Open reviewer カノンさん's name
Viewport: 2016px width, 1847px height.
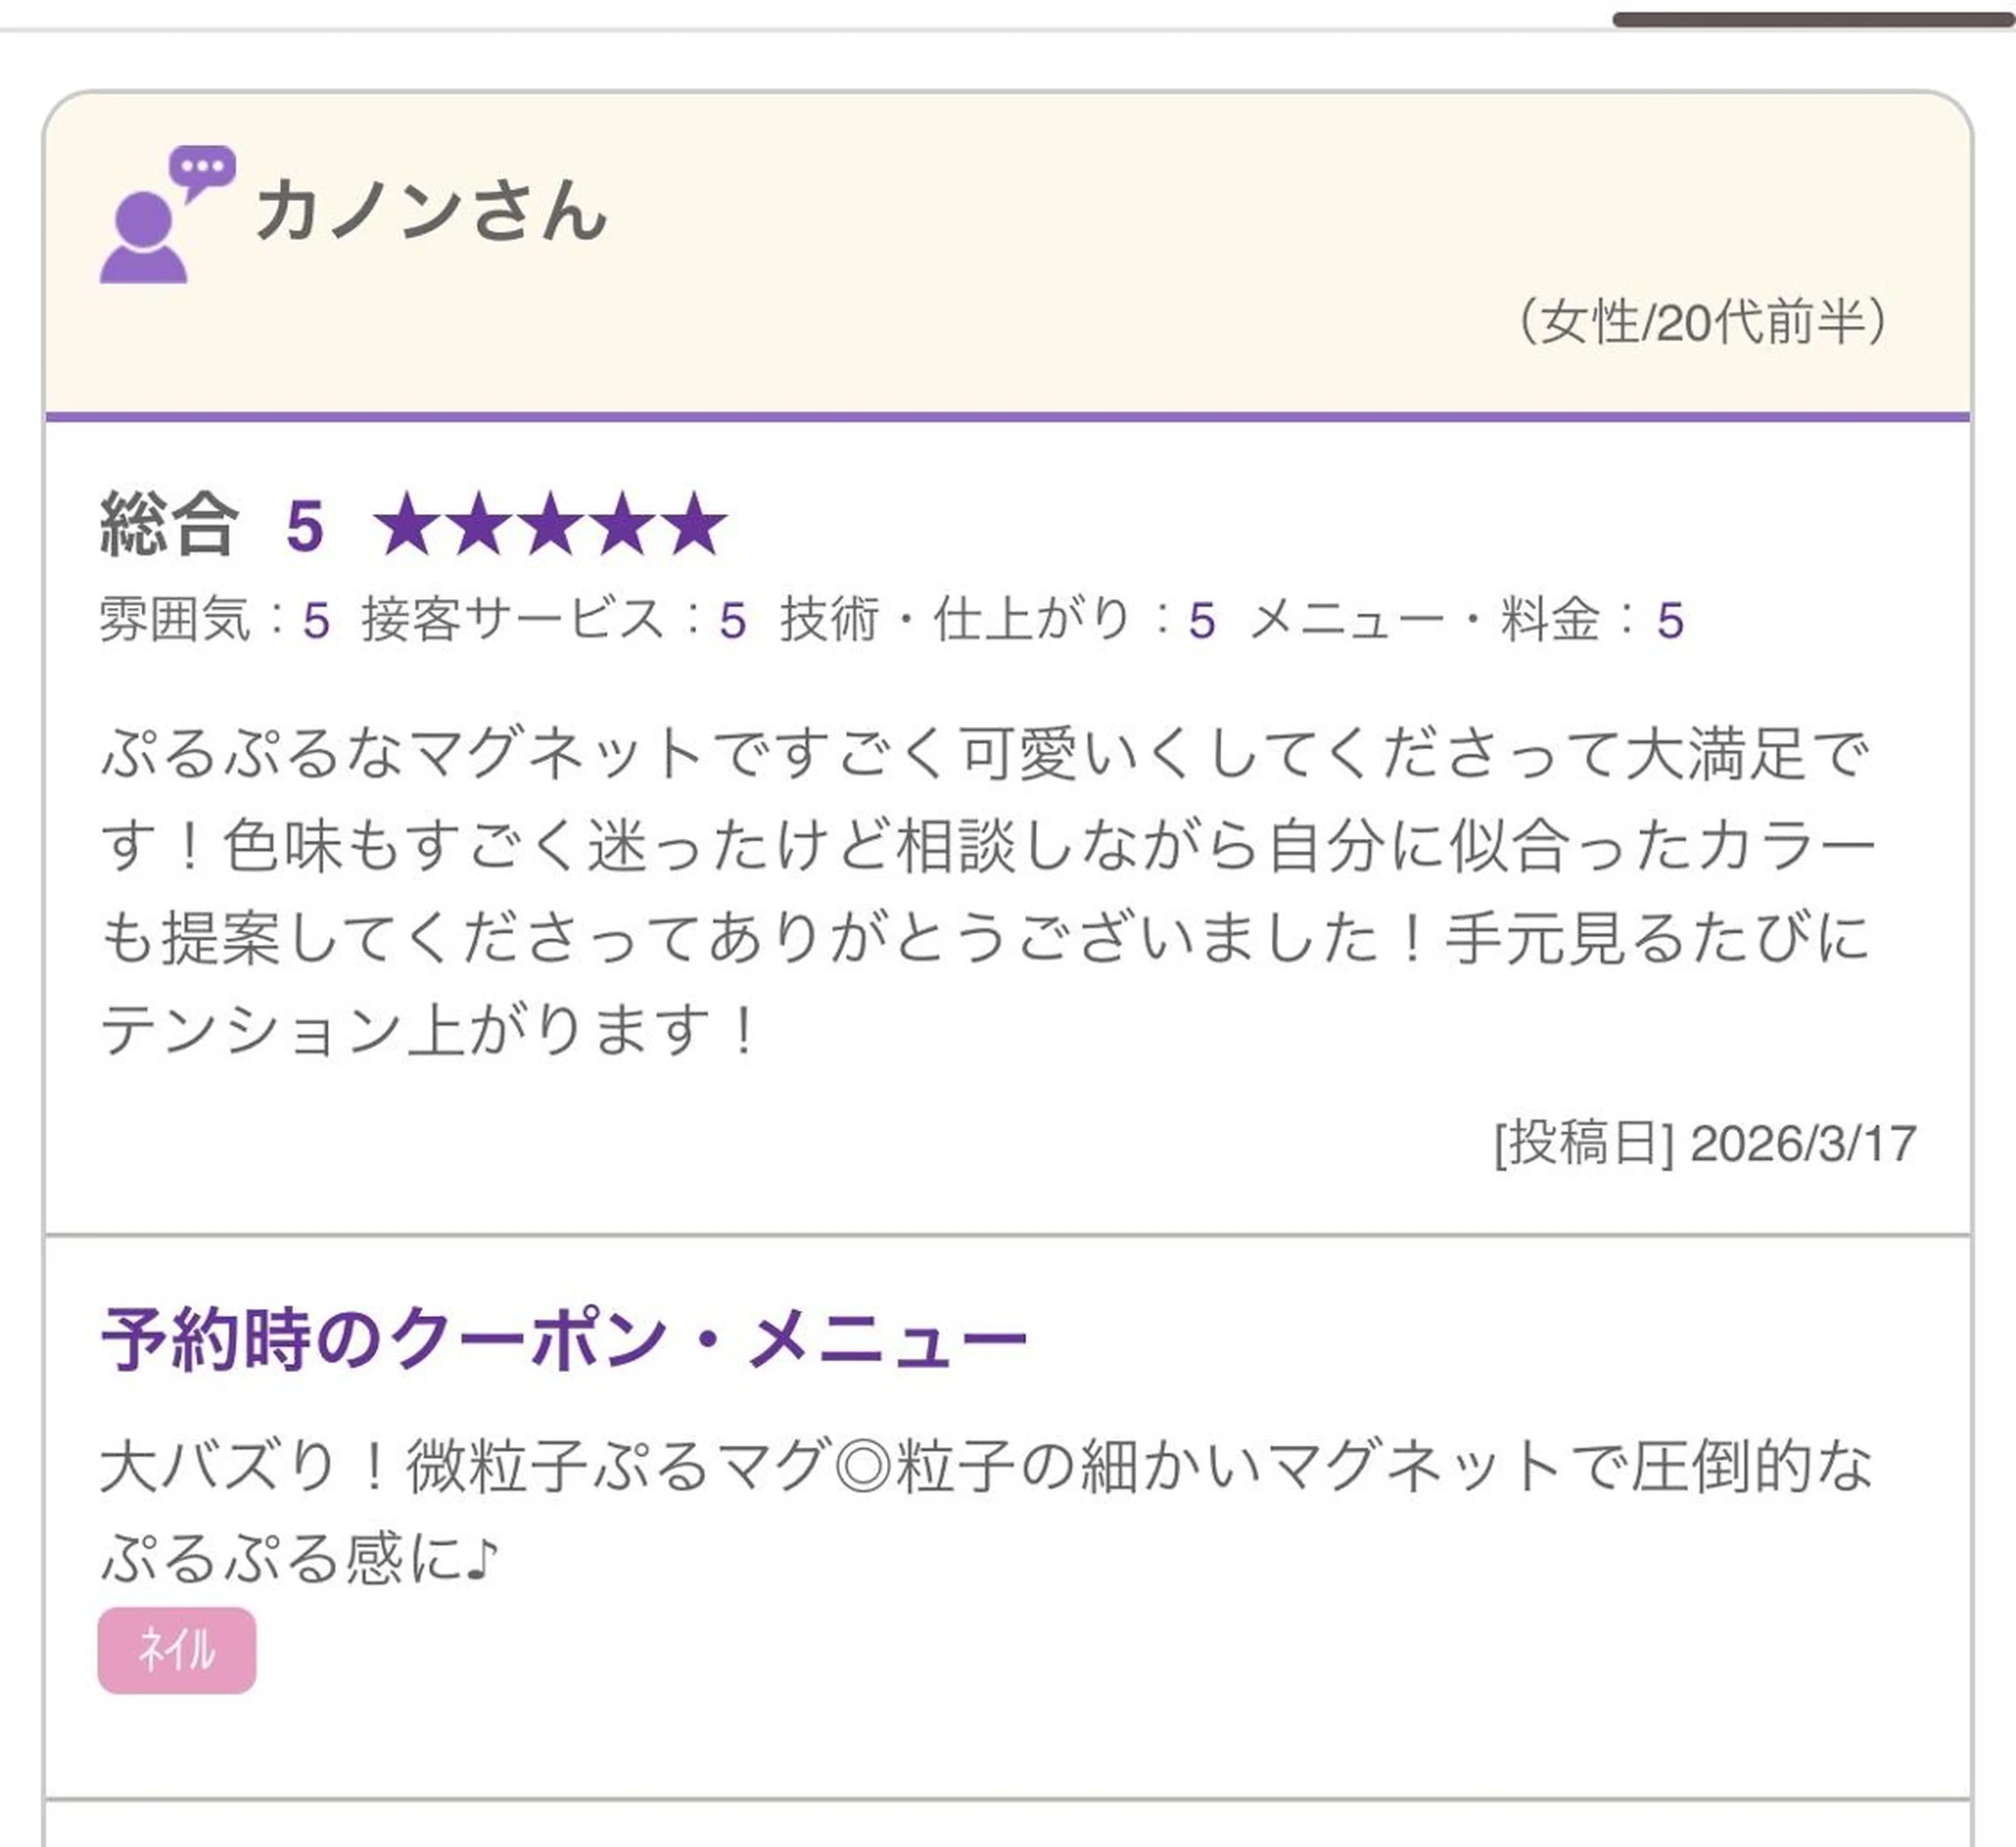(x=431, y=211)
